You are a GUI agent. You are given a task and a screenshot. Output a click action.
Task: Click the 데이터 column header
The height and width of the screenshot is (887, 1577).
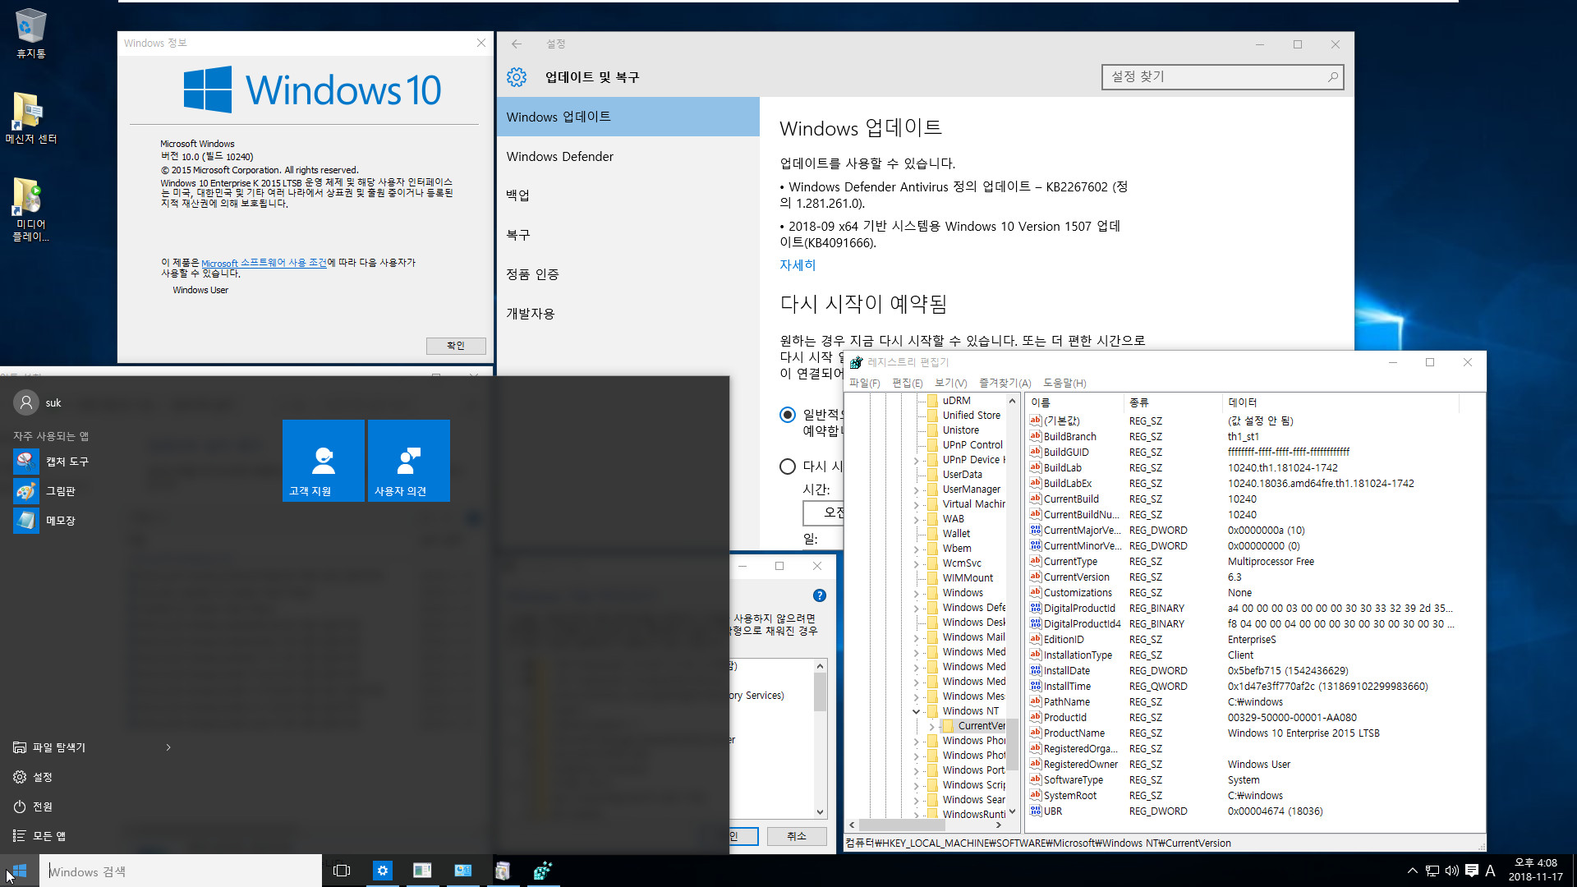click(x=1341, y=402)
